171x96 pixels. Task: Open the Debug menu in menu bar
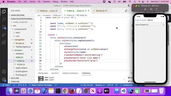tap(55, 2)
